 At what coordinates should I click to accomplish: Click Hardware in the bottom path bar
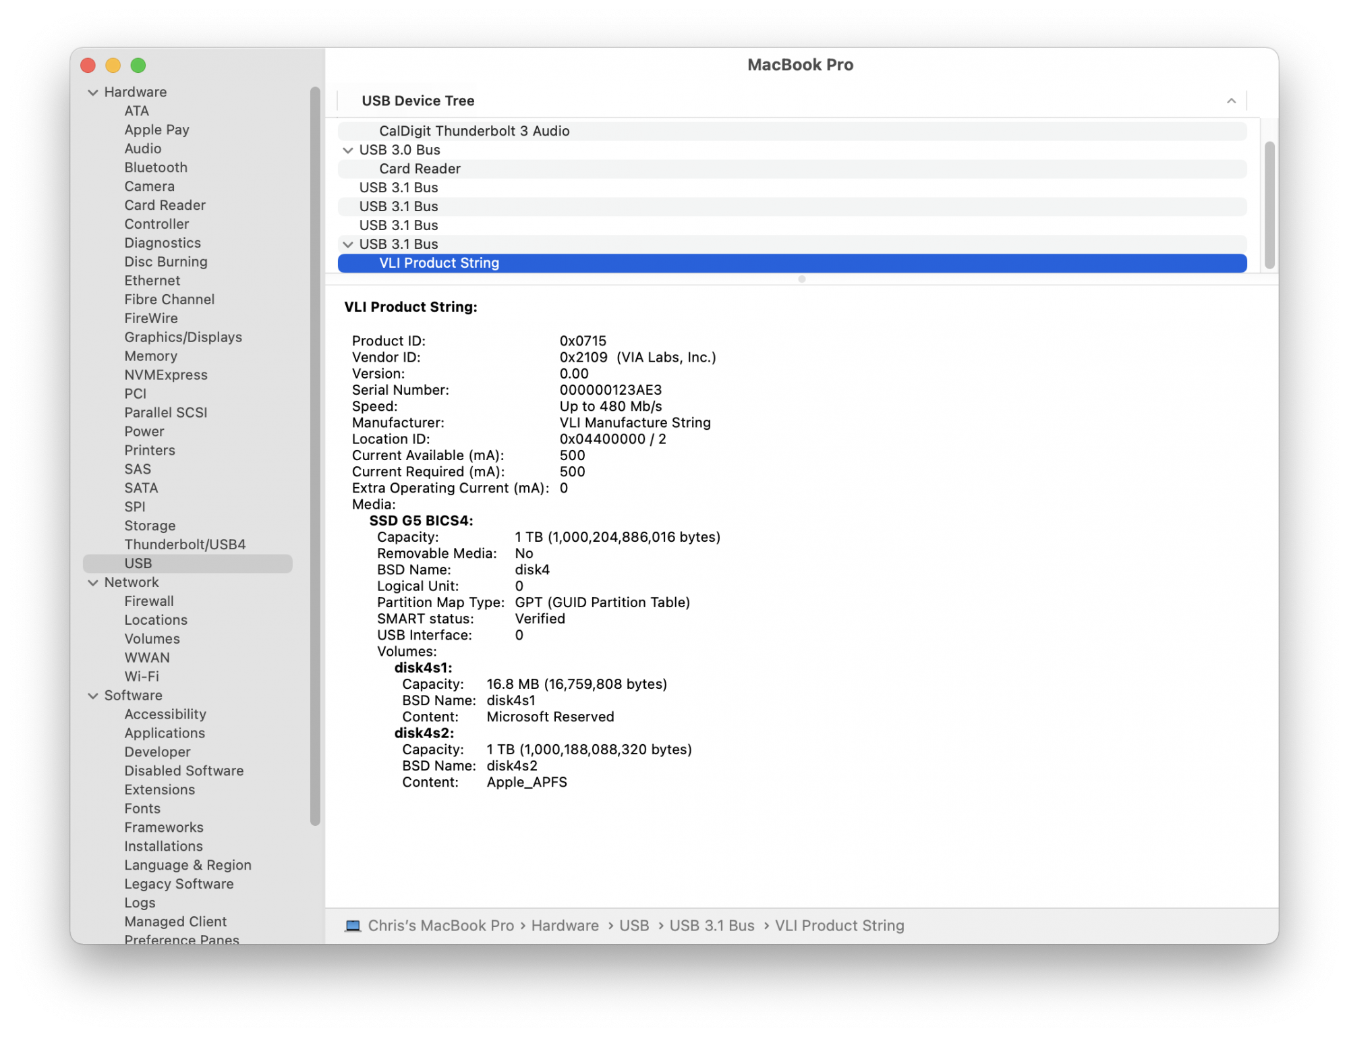pyautogui.click(x=565, y=926)
